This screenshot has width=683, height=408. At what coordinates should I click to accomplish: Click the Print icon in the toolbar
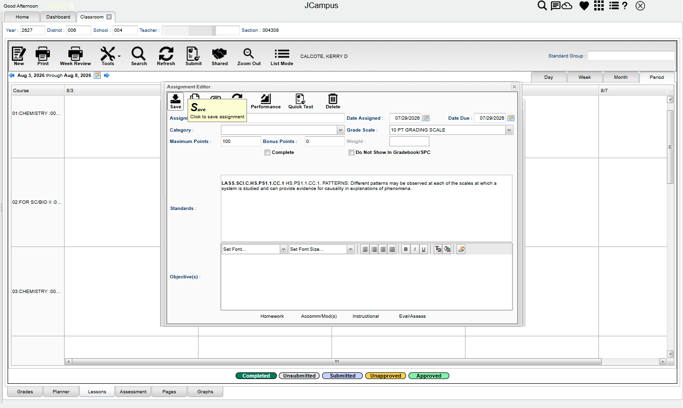pos(43,56)
